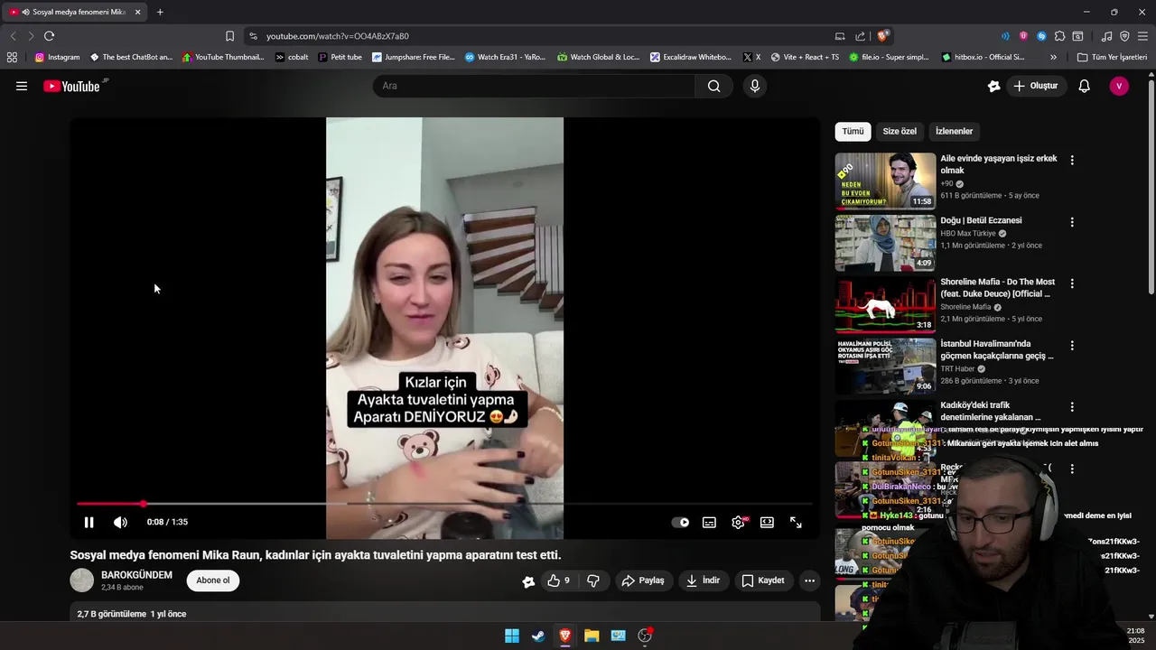This screenshot has height=650, width=1156.
Task: Play Doğu Betül Eczanesi thumbnail
Action: point(885,243)
